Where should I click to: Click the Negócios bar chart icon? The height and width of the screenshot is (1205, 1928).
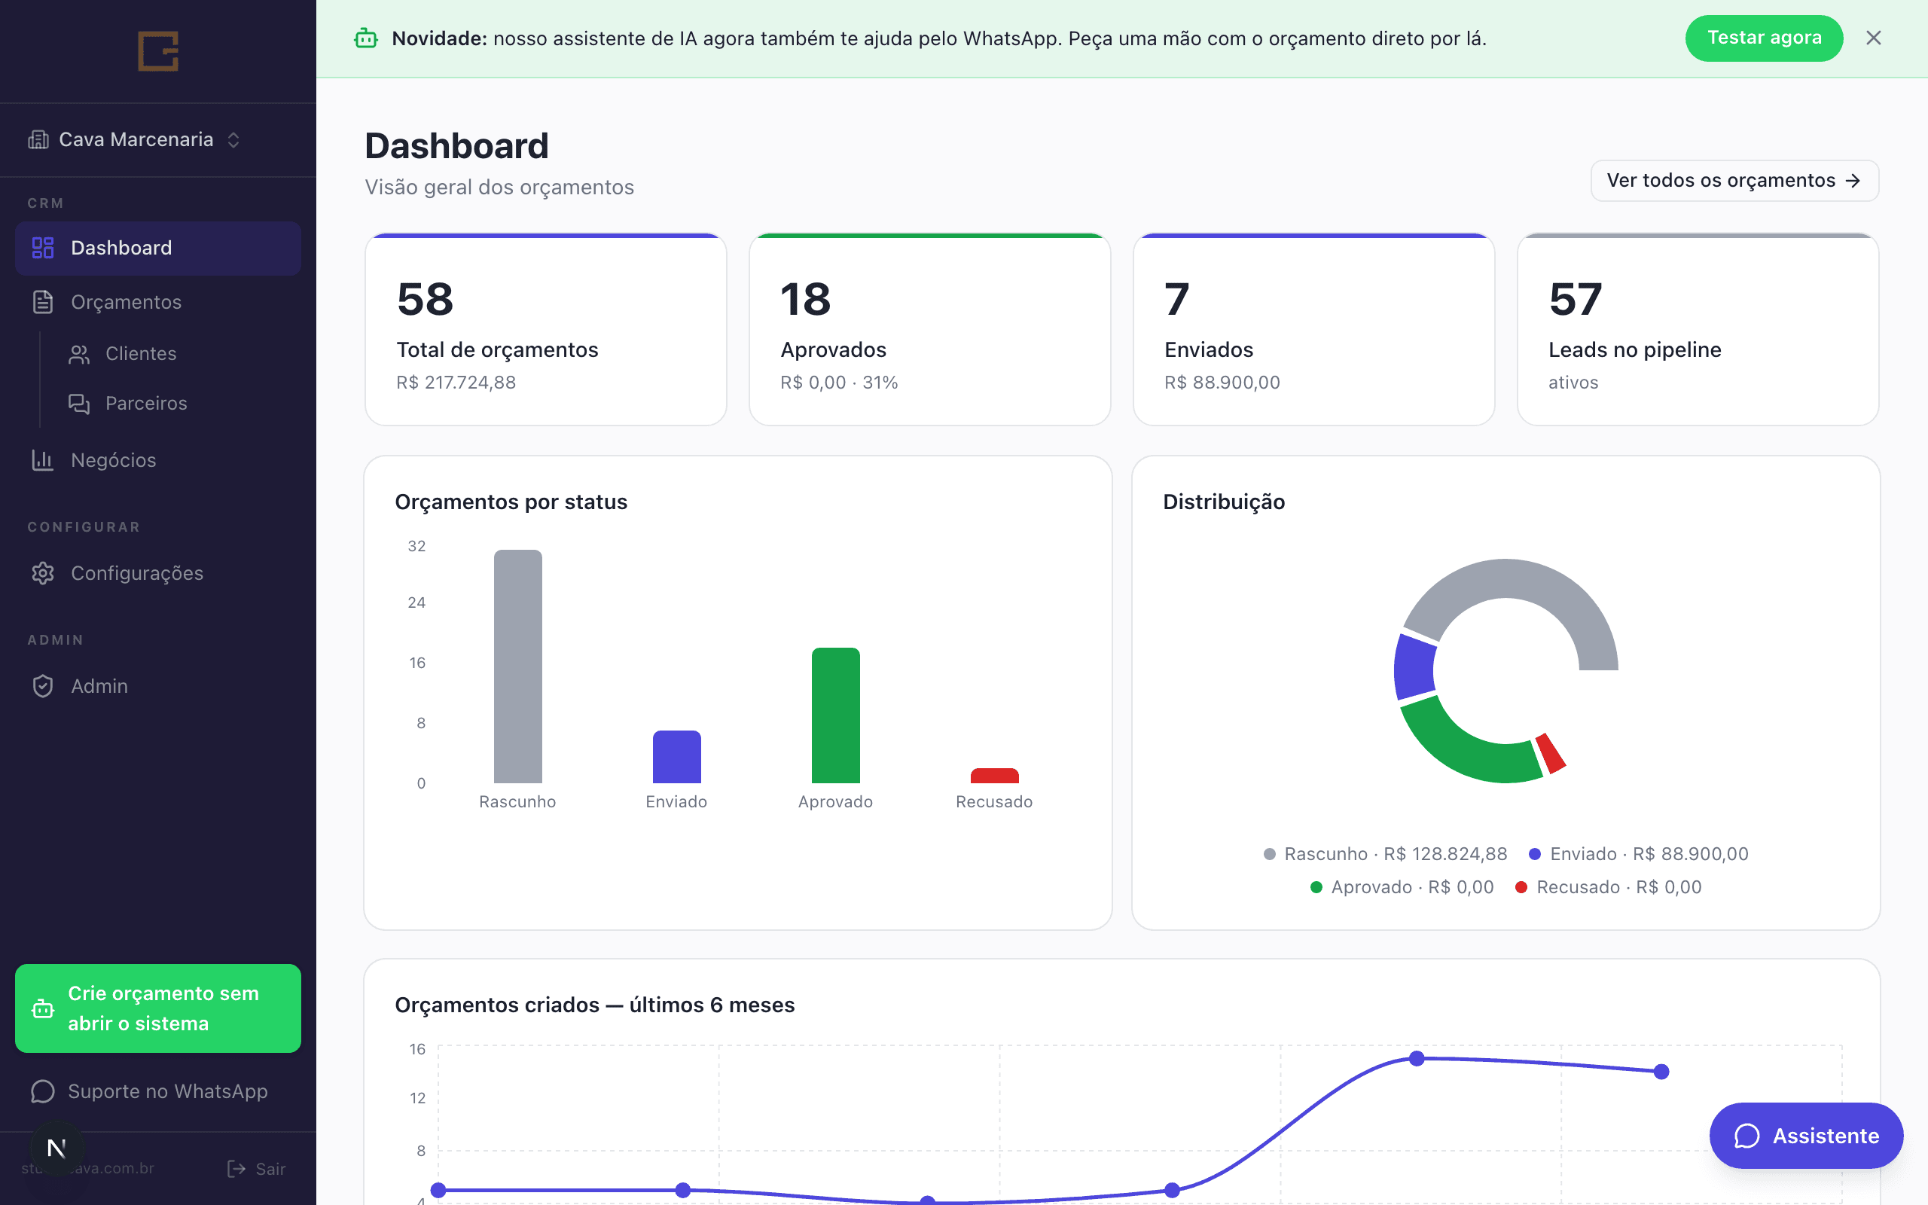point(42,460)
